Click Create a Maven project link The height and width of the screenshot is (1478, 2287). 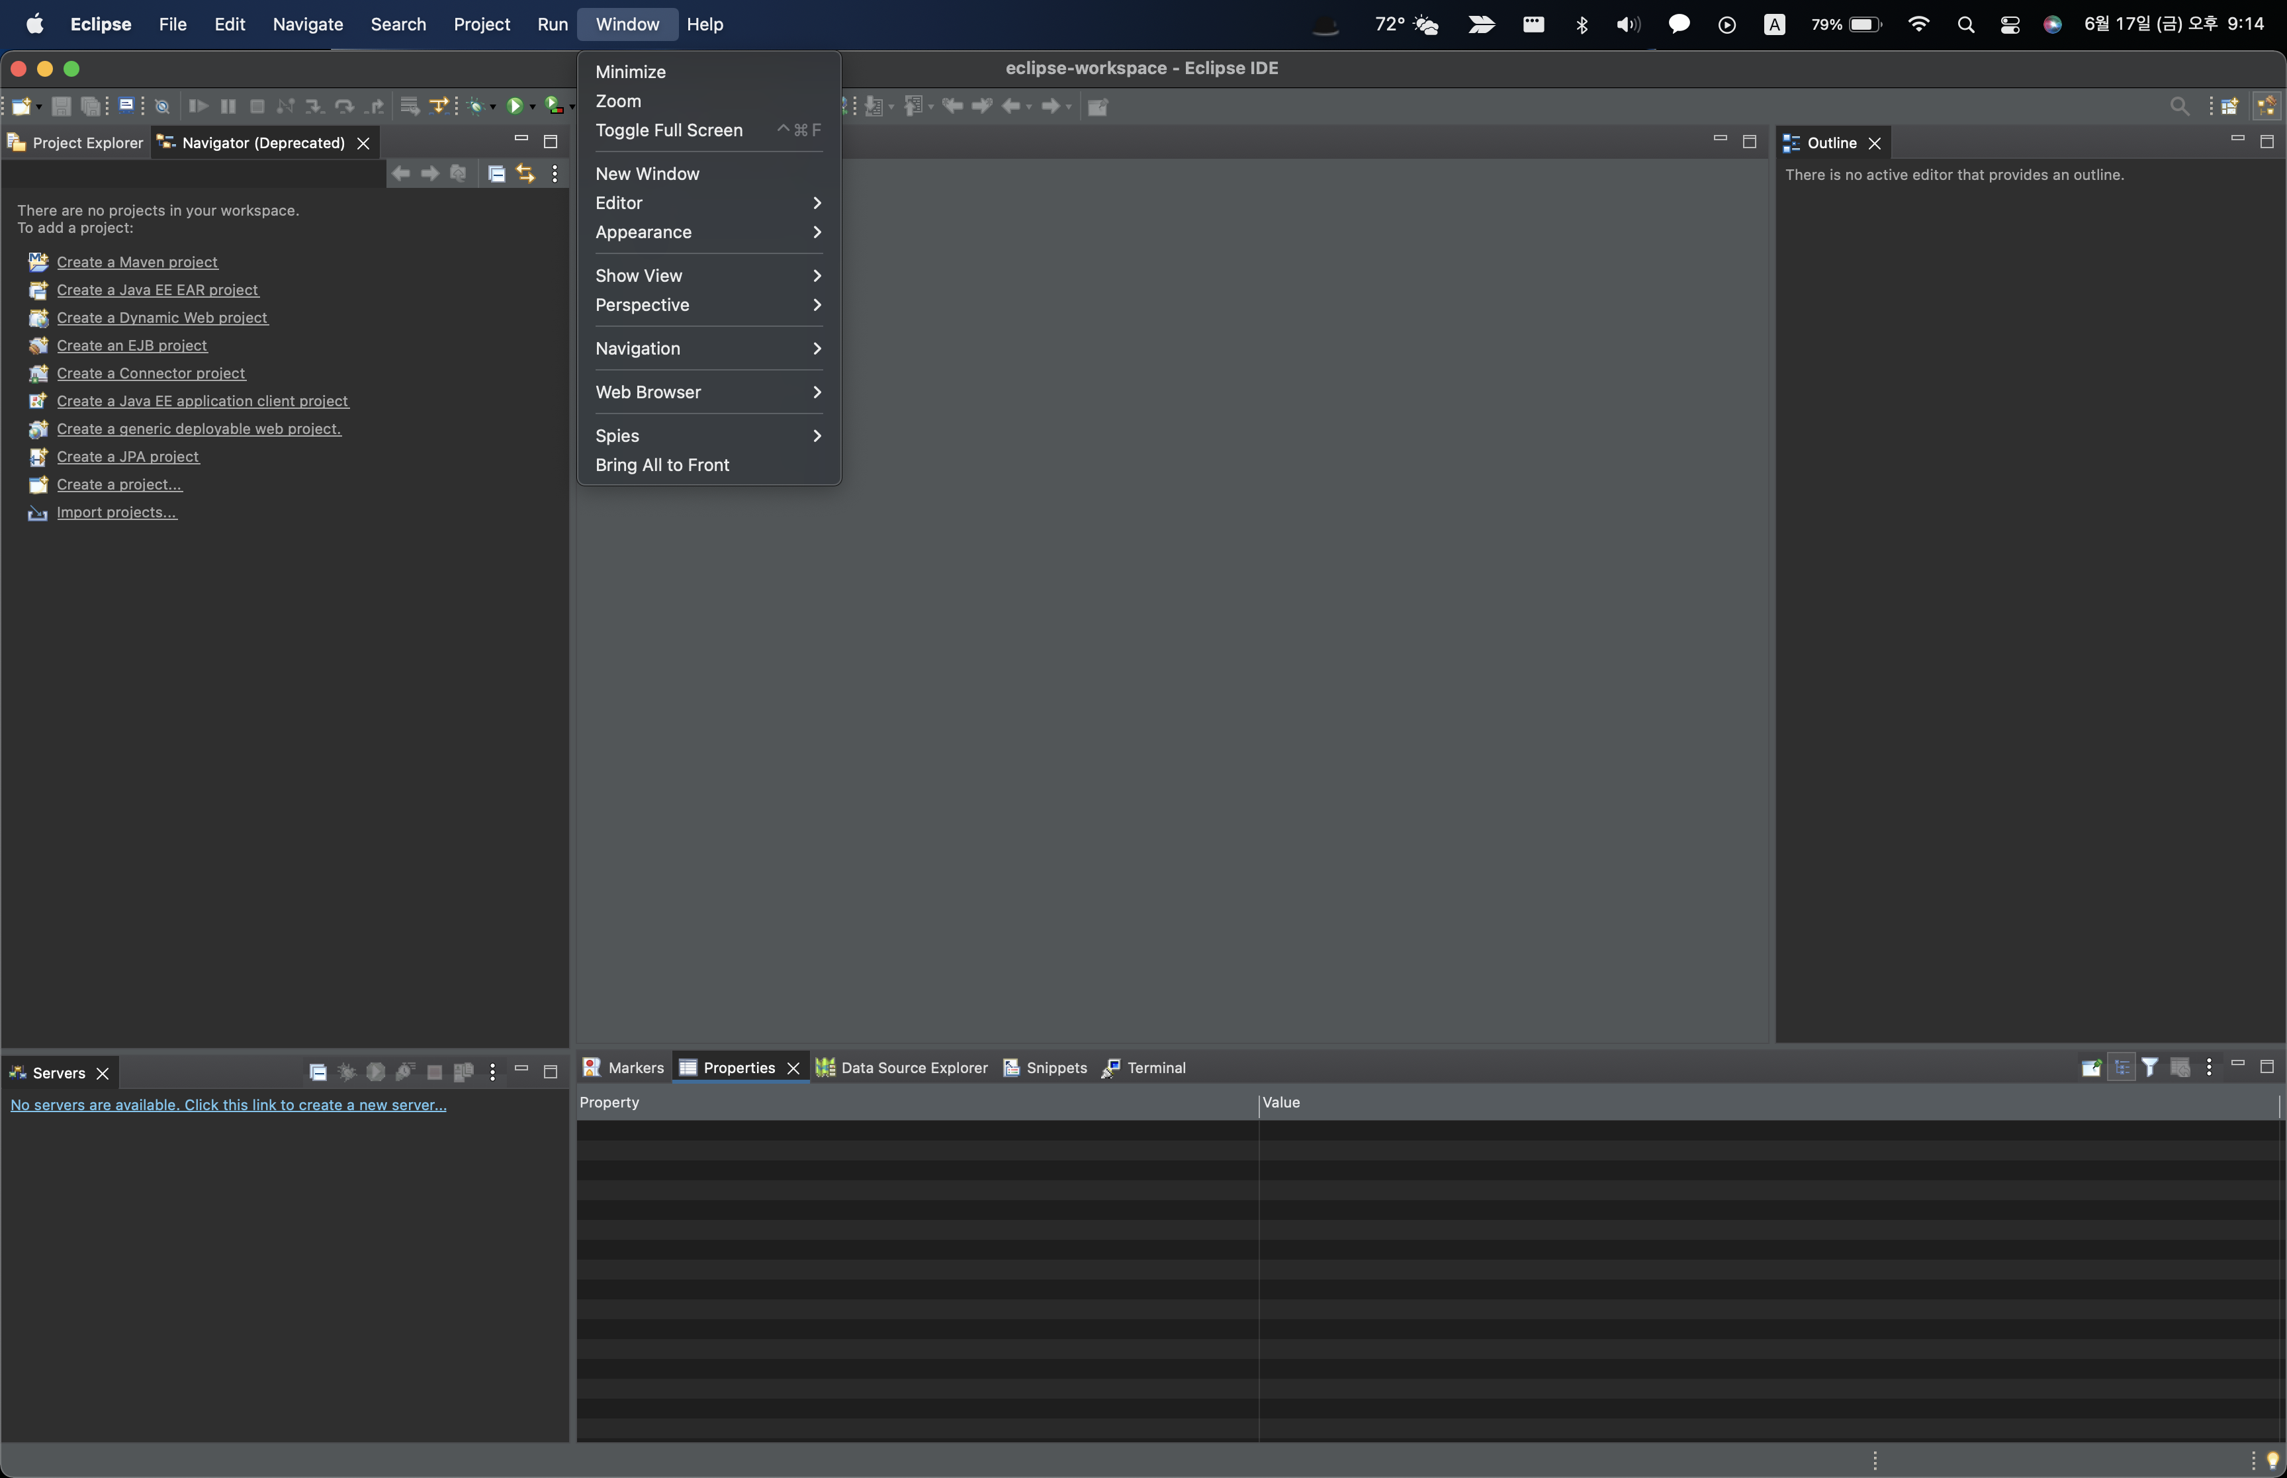(x=137, y=262)
